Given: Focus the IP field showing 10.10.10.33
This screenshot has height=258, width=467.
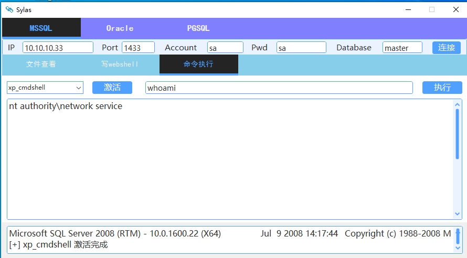Looking at the screenshot, I should click(x=58, y=48).
